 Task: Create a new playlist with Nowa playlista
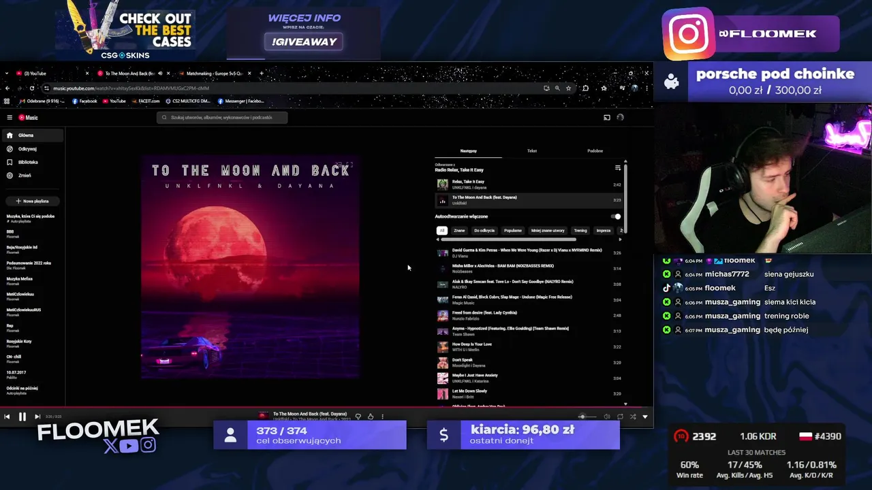click(33, 201)
